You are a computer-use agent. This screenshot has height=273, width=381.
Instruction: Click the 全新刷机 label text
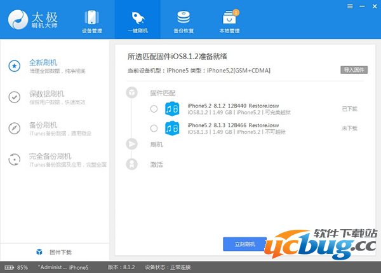click(x=43, y=62)
